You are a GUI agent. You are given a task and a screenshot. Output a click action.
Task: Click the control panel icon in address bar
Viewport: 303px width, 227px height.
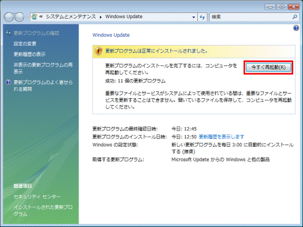pyautogui.click(x=34, y=17)
